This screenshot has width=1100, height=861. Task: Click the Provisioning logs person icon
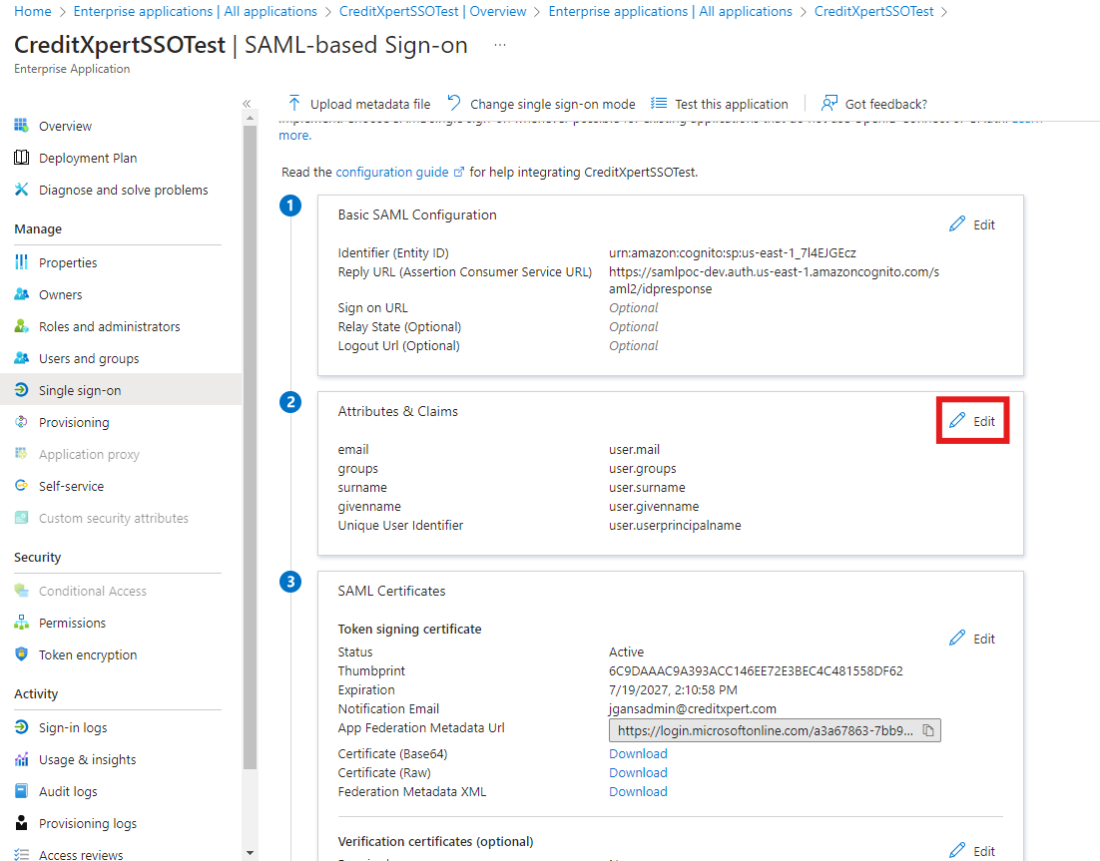point(22,823)
